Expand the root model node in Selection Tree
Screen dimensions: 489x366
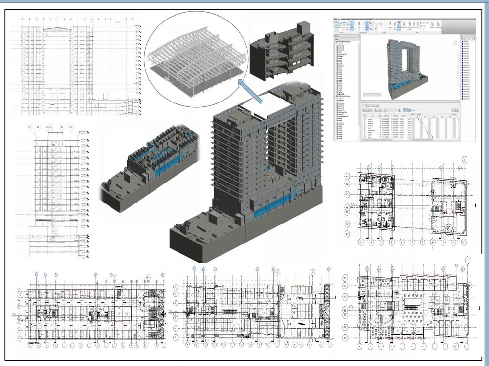click(x=335, y=42)
